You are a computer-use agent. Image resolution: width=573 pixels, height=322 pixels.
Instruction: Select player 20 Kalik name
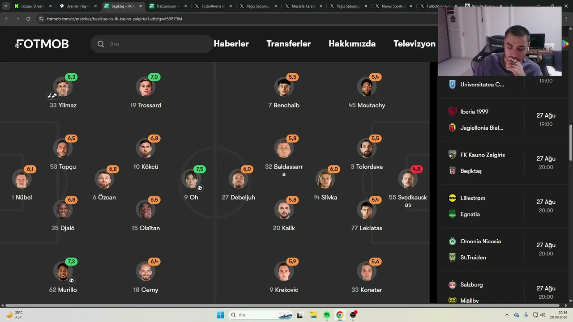(284, 228)
